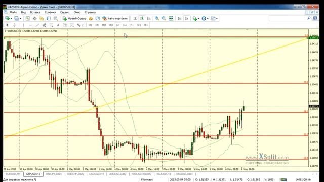Click the icon between MetaEditor and Авто-торговля
This screenshot has width=324, height=182.
coord(98,18)
